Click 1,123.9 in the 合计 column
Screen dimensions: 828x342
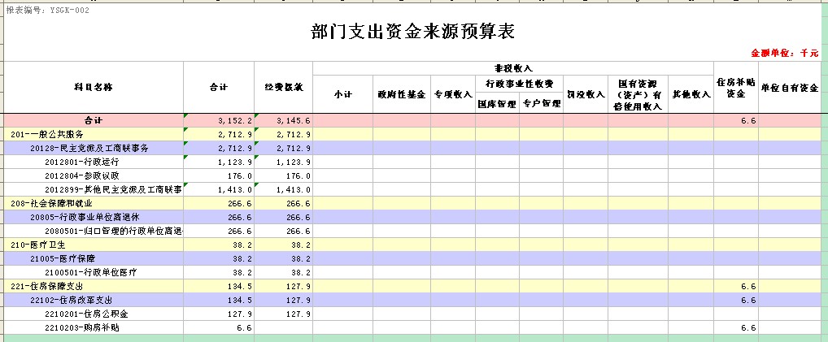[x=234, y=162]
